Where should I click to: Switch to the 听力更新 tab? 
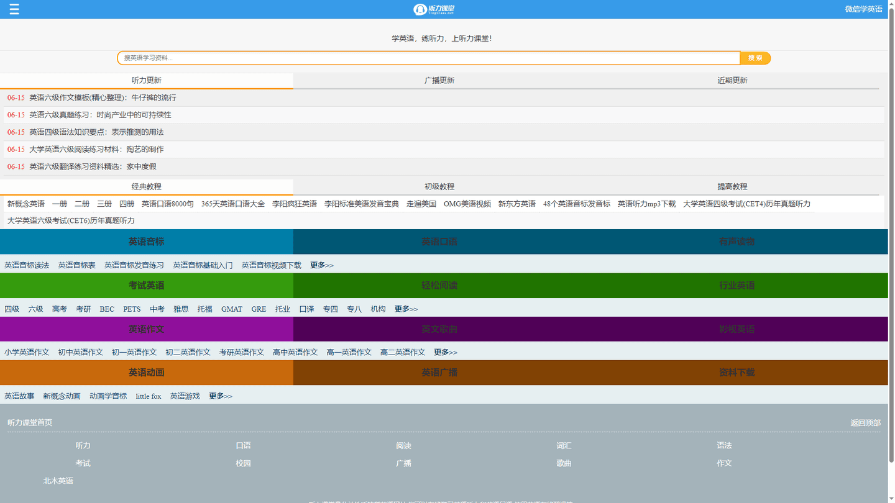[x=147, y=81]
